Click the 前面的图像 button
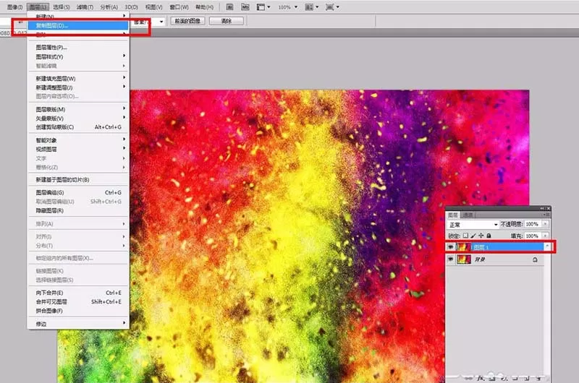This screenshot has width=579, height=383. coord(187,21)
